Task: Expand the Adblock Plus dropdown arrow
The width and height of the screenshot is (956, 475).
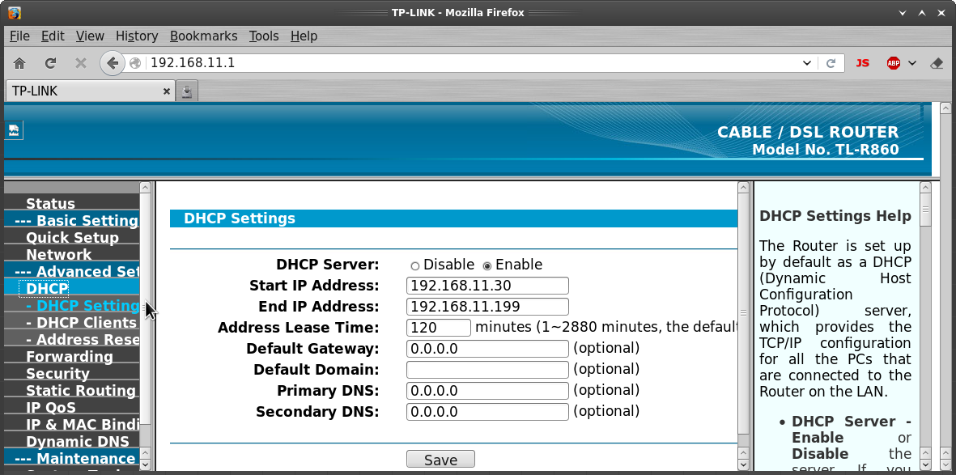Action: coord(912,63)
